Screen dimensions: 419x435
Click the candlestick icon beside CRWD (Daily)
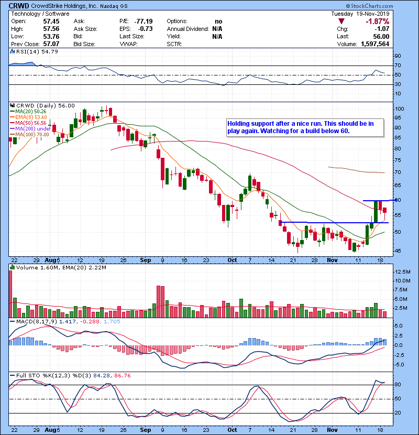tap(12, 106)
